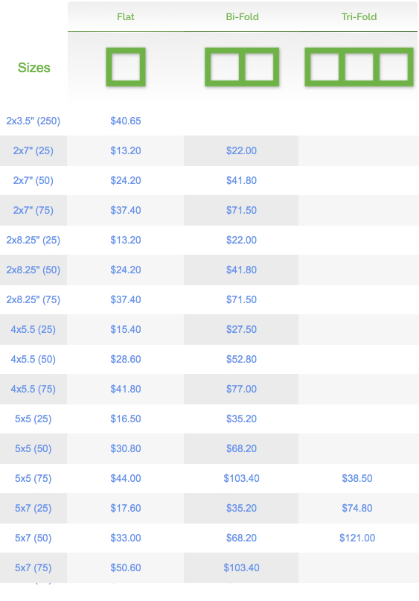The image size is (419, 601).
Task: Open the 5x5 (25) size link
Action: click(x=33, y=419)
